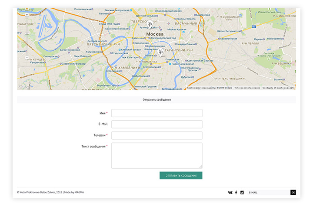Open the Facebook page icon
The width and height of the screenshot is (313, 207).
(236, 192)
